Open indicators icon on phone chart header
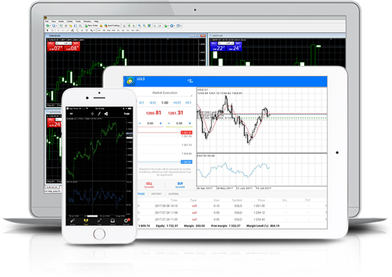 click(99, 114)
